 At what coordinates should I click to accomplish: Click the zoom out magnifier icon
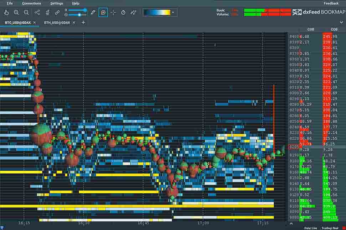point(26,12)
